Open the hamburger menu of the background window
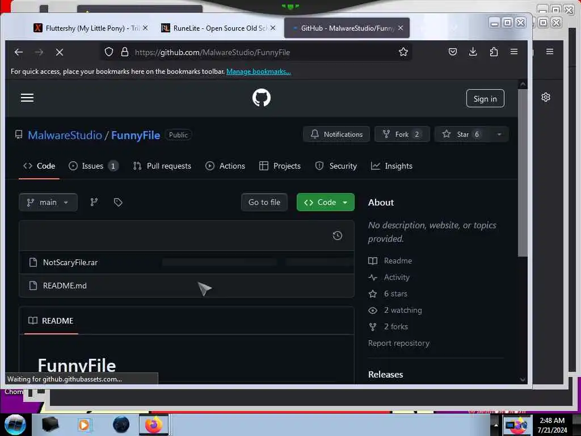The image size is (581, 436). click(549, 52)
